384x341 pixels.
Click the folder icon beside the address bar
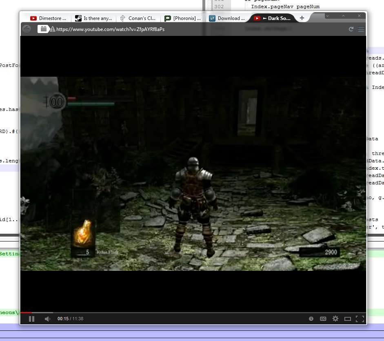pyautogui.click(x=43, y=29)
